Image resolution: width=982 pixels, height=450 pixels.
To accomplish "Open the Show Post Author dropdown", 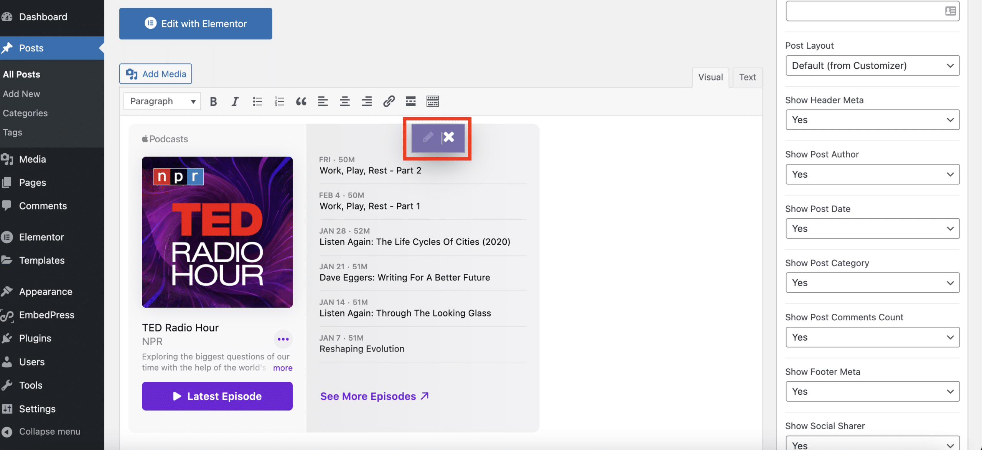I will click(x=872, y=174).
